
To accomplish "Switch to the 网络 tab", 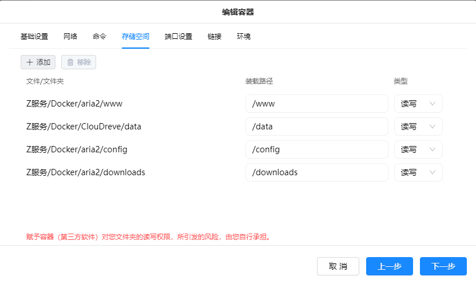I will pyautogui.click(x=70, y=36).
